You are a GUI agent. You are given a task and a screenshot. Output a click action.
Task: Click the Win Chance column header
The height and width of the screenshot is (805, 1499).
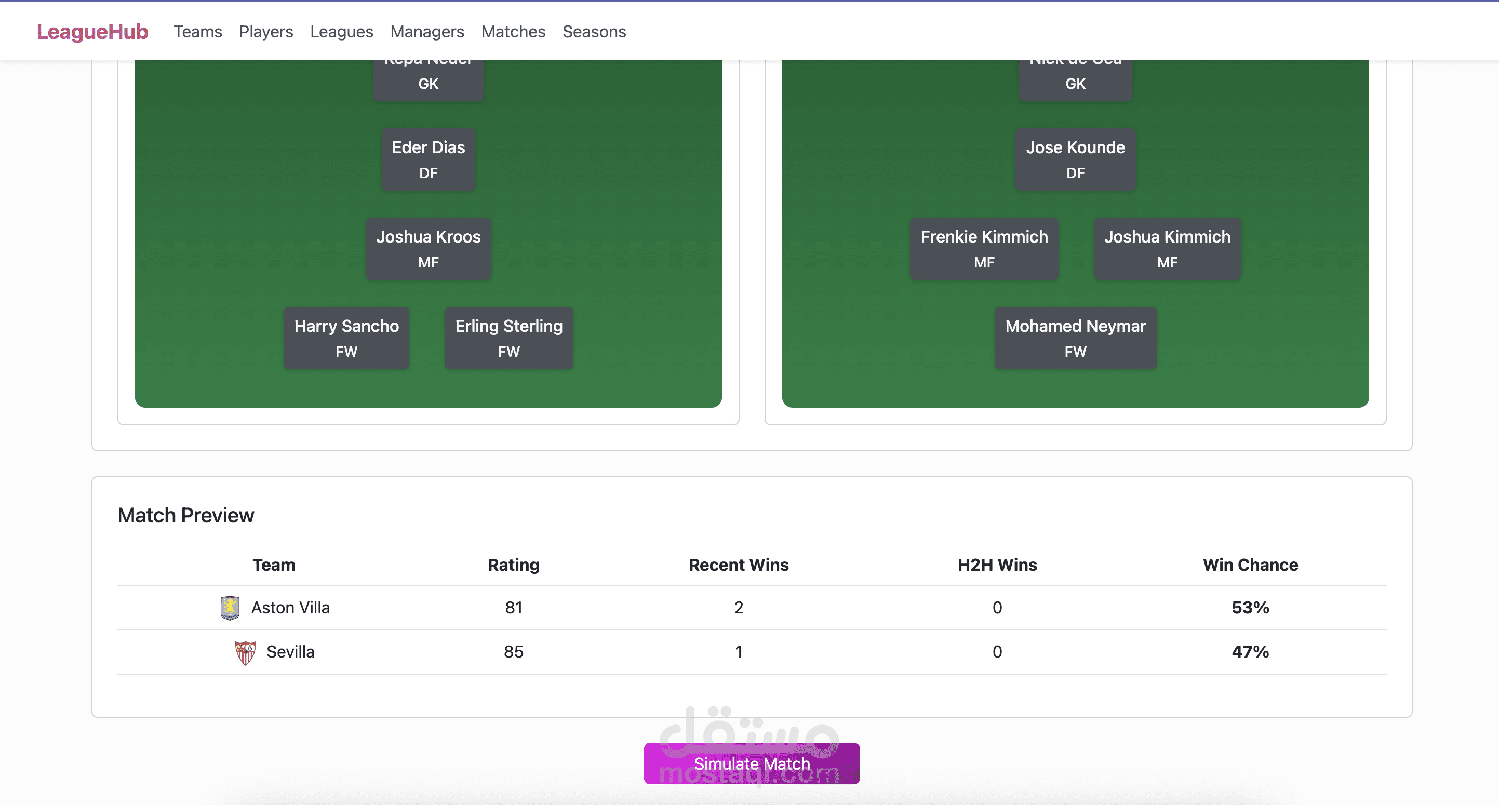[1250, 565]
